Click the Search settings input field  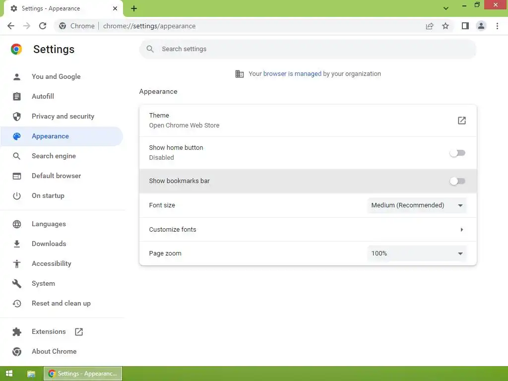pyautogui.click(x=308, y=49)
